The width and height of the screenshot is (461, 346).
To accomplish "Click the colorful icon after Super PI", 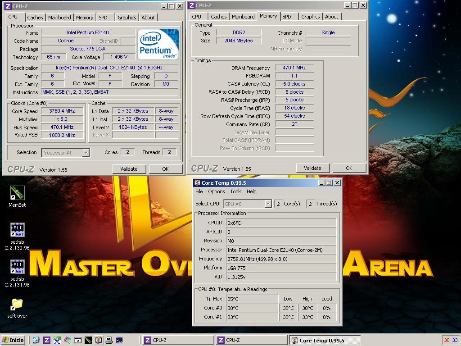I will pos(68,340).
